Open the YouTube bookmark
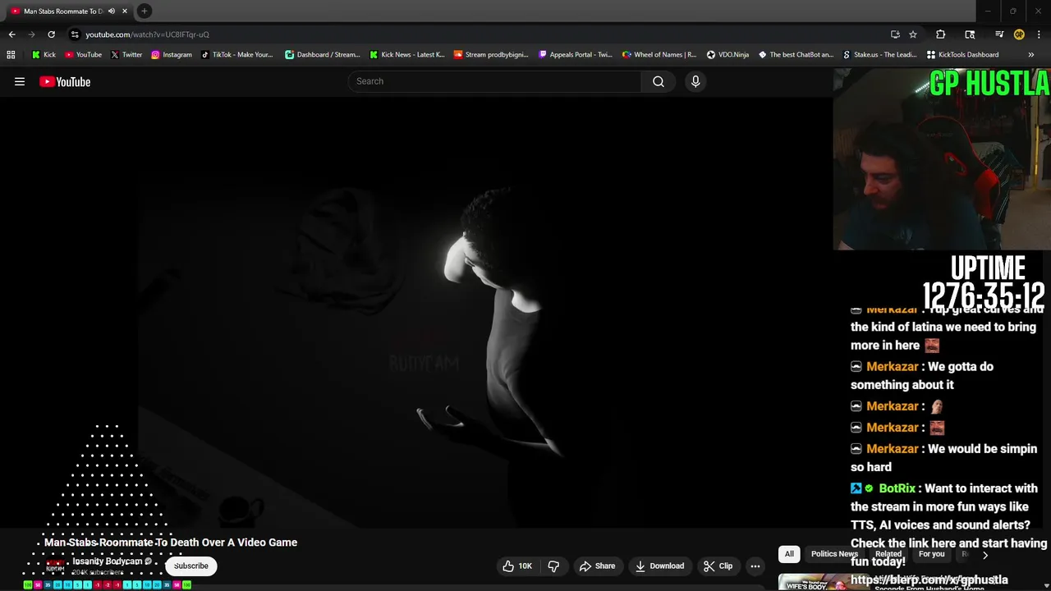The width and height of the screenshot is (1051, 591). pyautogui.click(x=83, y=55)
